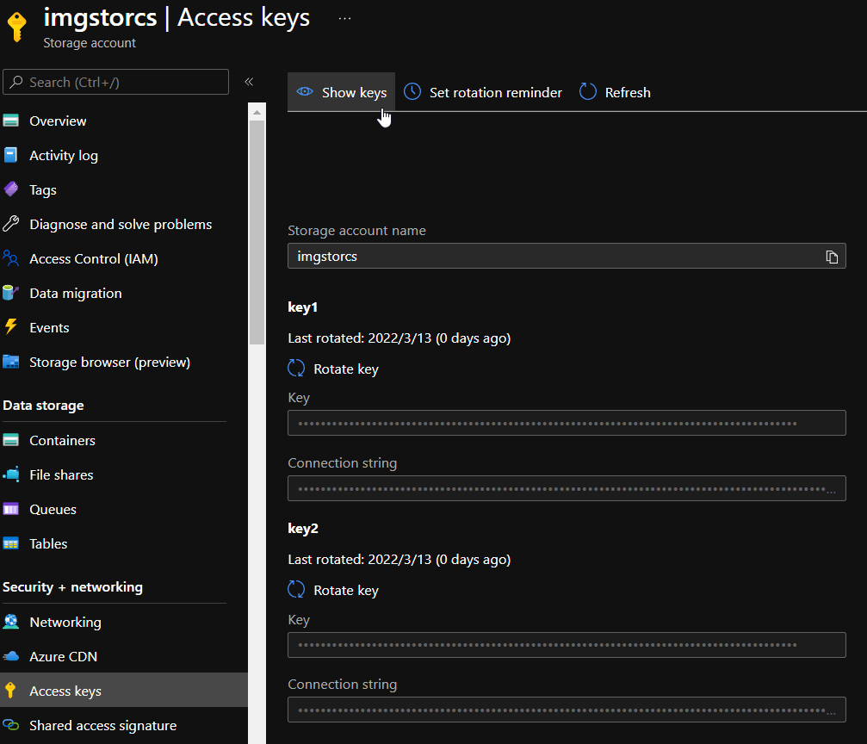The width and height of the screenshot is (867, 744).
Task: Click the key1 Key hidden field
Action: coord(566,423)
